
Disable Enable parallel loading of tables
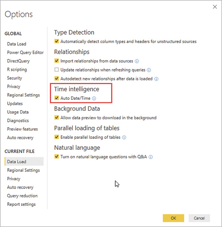(x=57, y=137)
